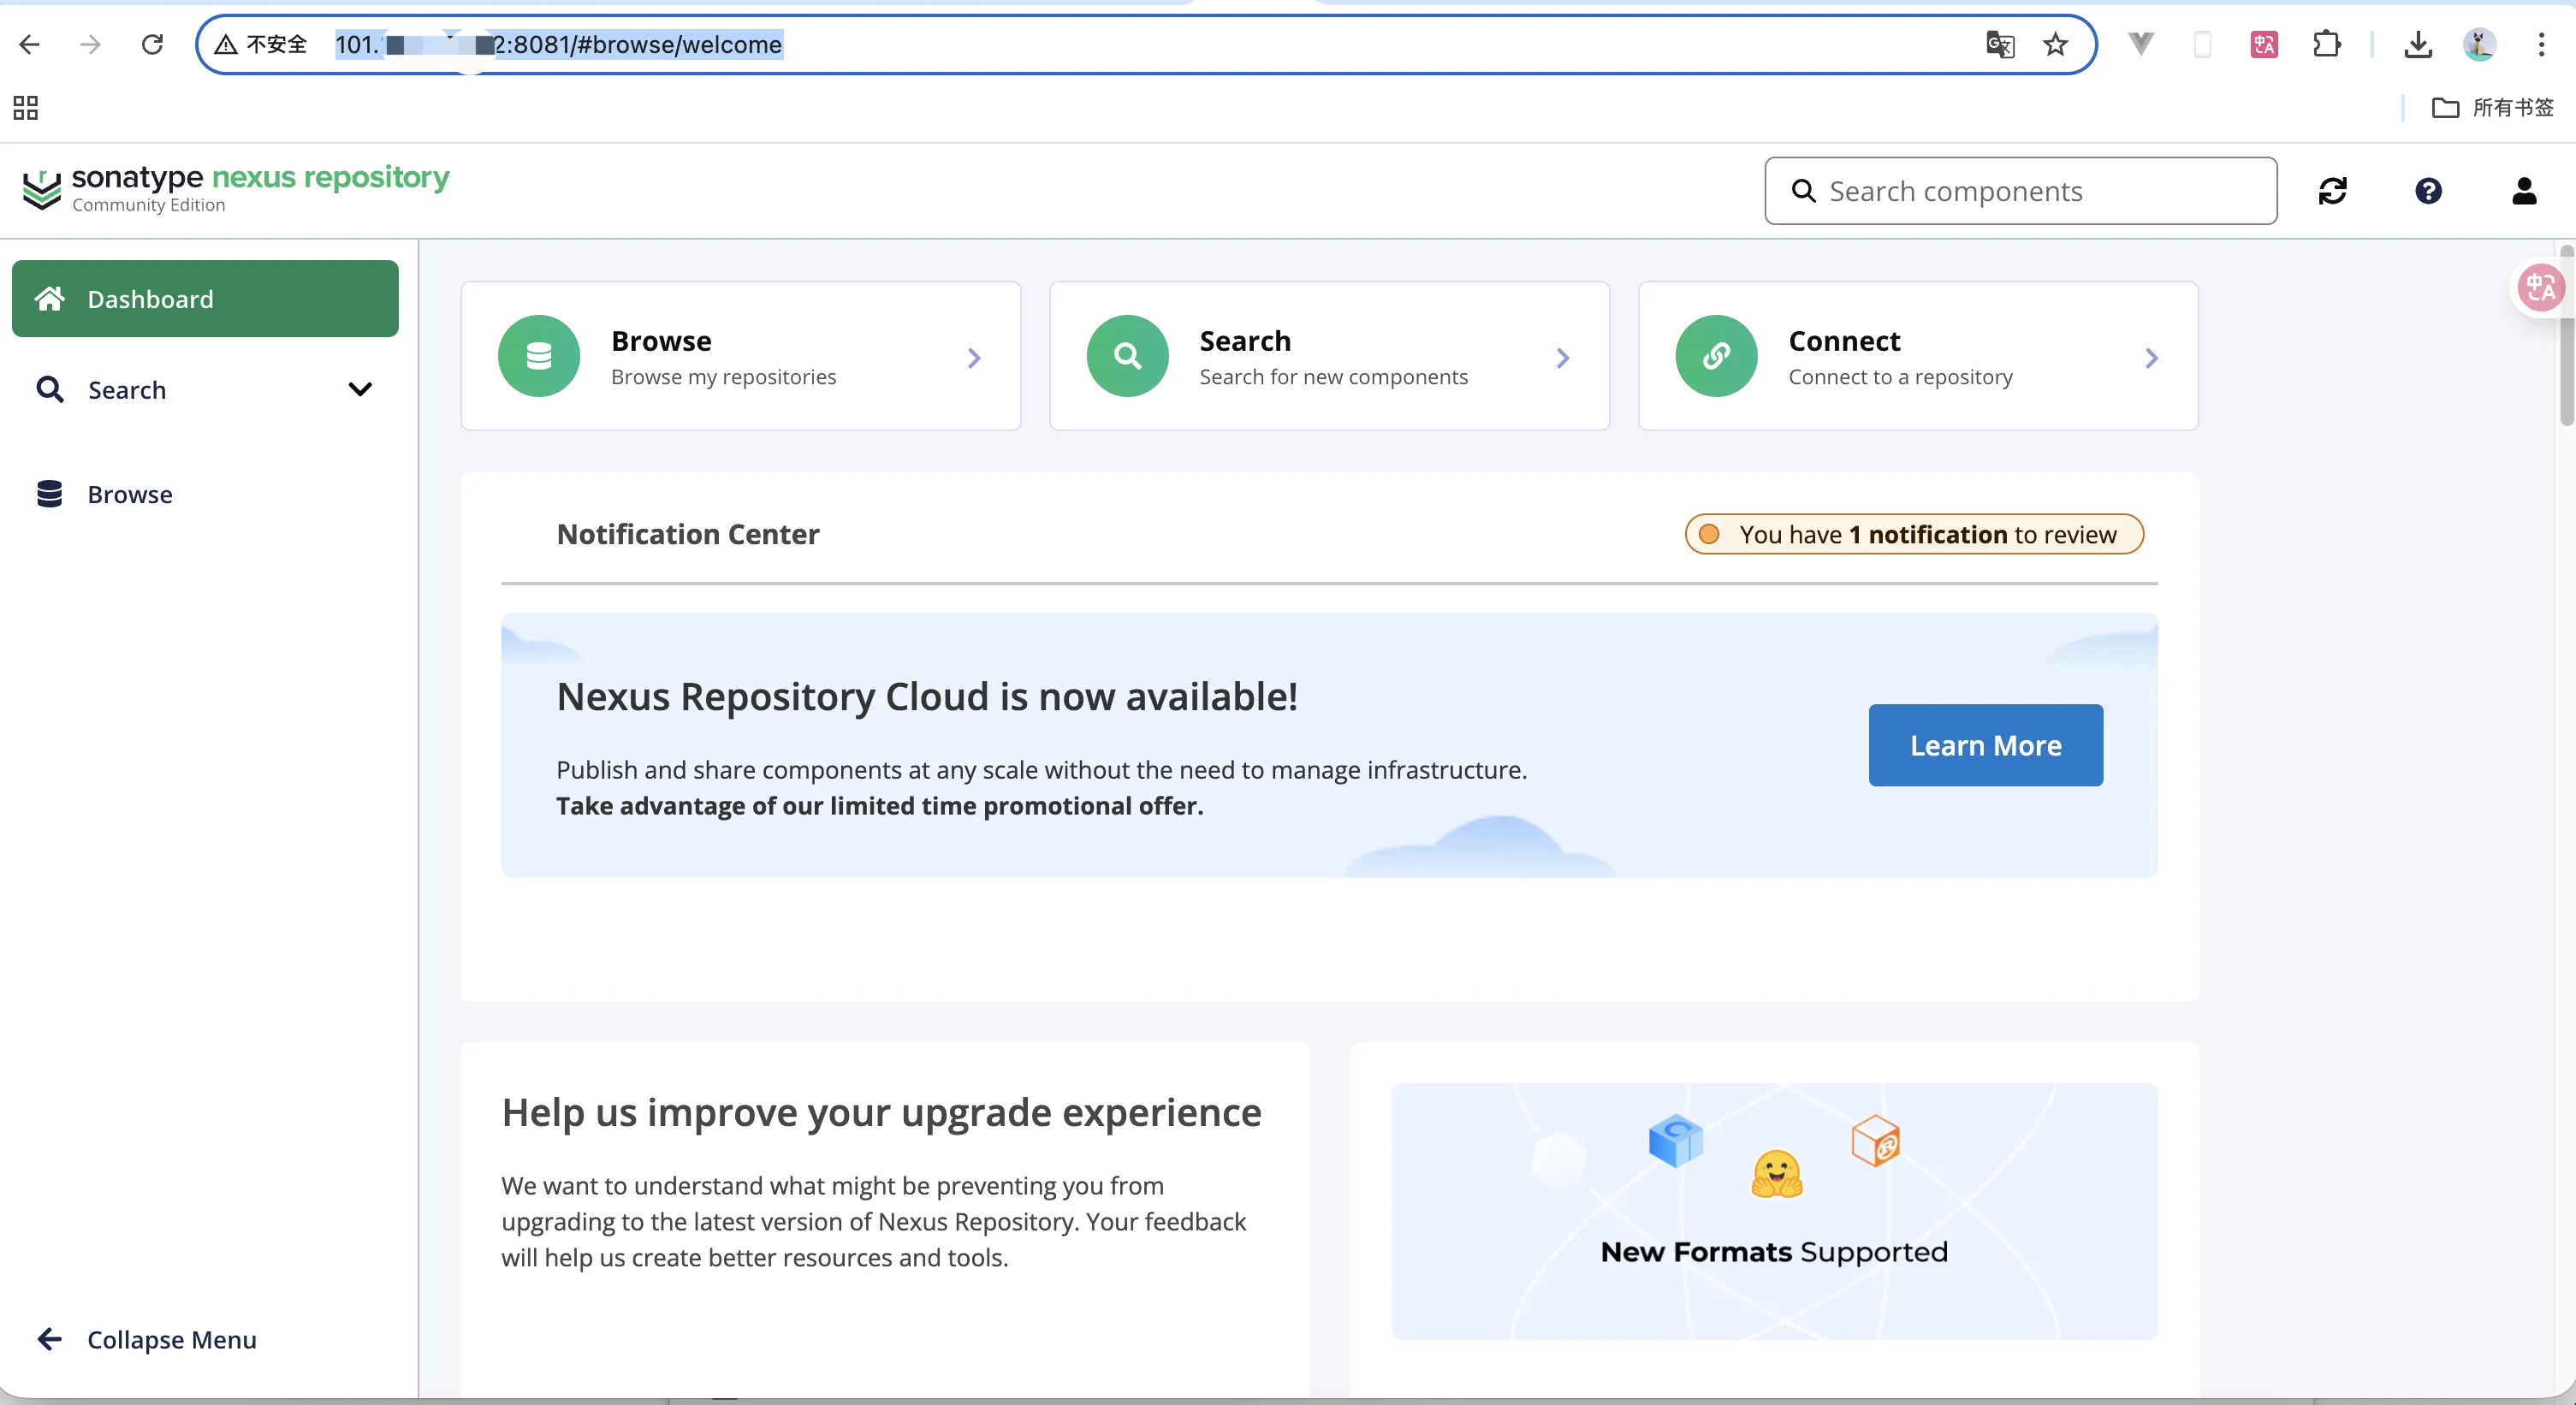Click the green Browse database icon card

click(x=539, y=356)
